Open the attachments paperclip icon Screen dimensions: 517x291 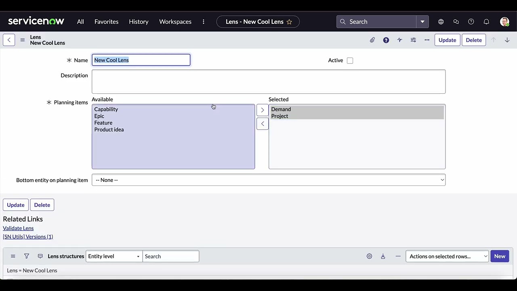point(372,40)
